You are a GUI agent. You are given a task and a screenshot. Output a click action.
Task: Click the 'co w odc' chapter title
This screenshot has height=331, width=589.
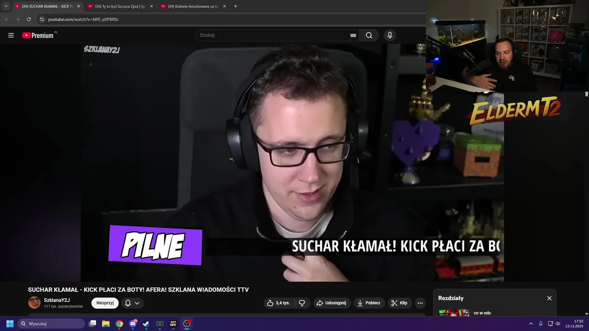pyautogui.click(x=482, y=313)
